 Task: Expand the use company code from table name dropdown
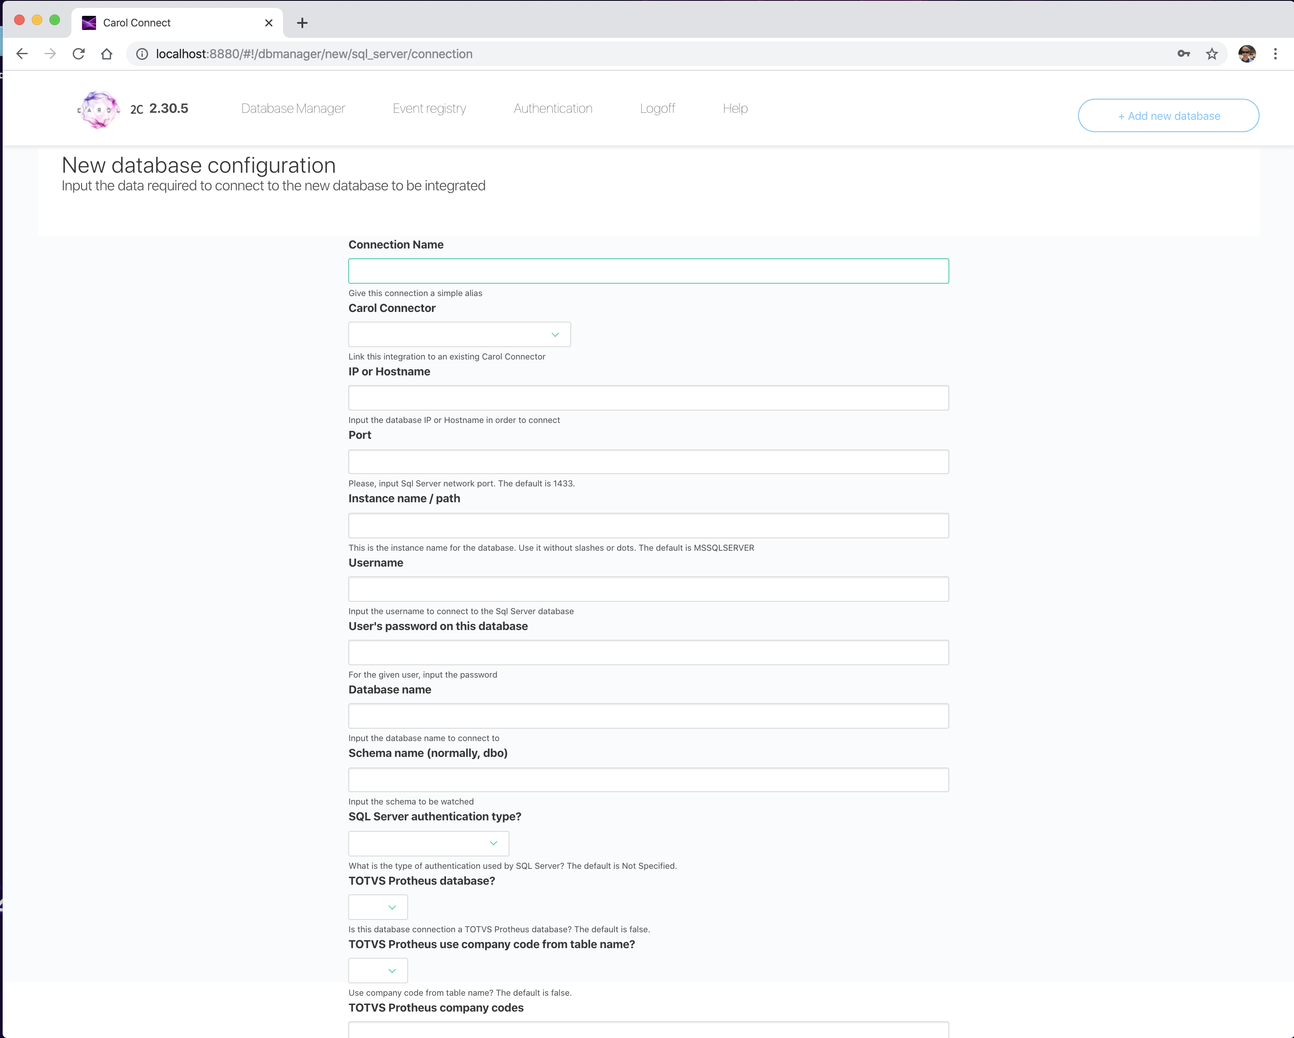(x=378, y=971)
